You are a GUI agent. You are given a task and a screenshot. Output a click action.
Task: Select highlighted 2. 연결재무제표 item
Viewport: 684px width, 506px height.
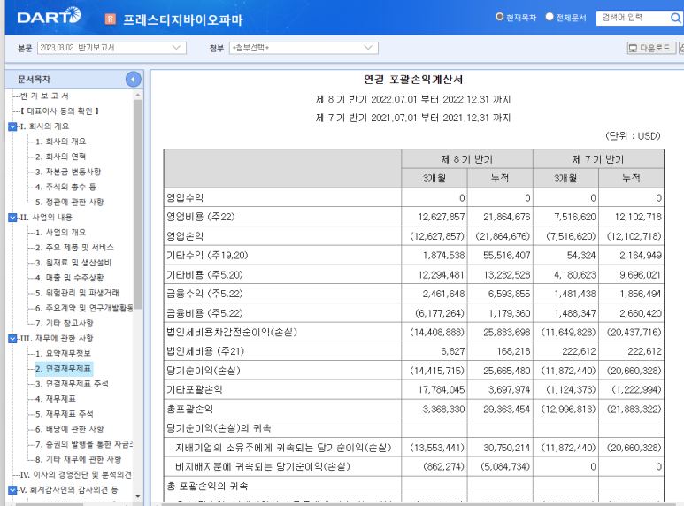[63, 369]
